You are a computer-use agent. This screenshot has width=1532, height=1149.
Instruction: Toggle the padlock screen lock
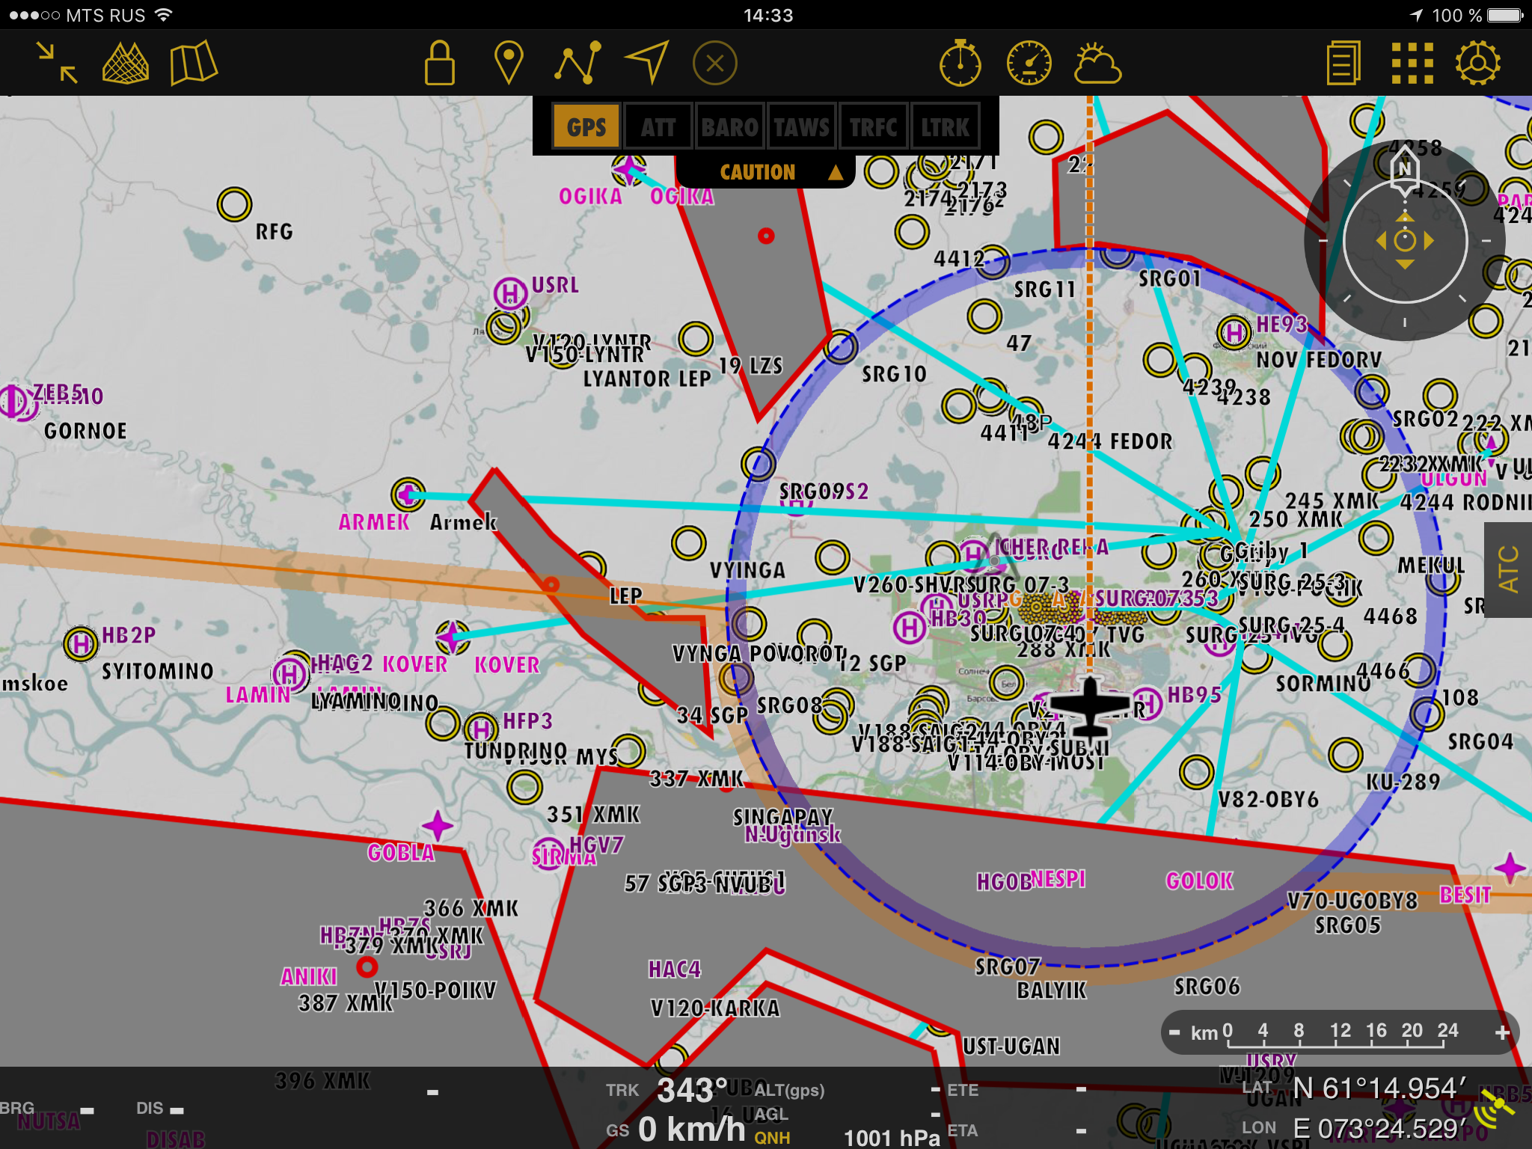[439, 63]
